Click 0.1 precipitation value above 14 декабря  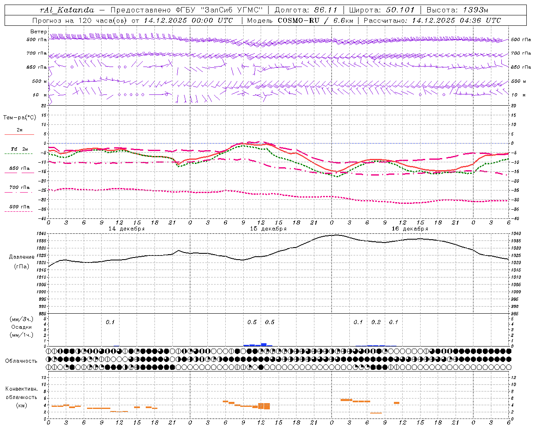pos(110,322)
